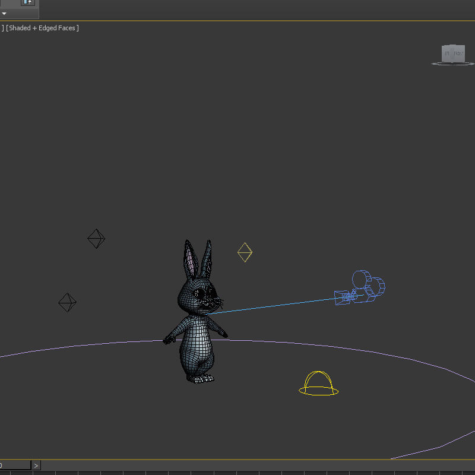
Task: Advance time slider with the > button
Action: (36, 465)
